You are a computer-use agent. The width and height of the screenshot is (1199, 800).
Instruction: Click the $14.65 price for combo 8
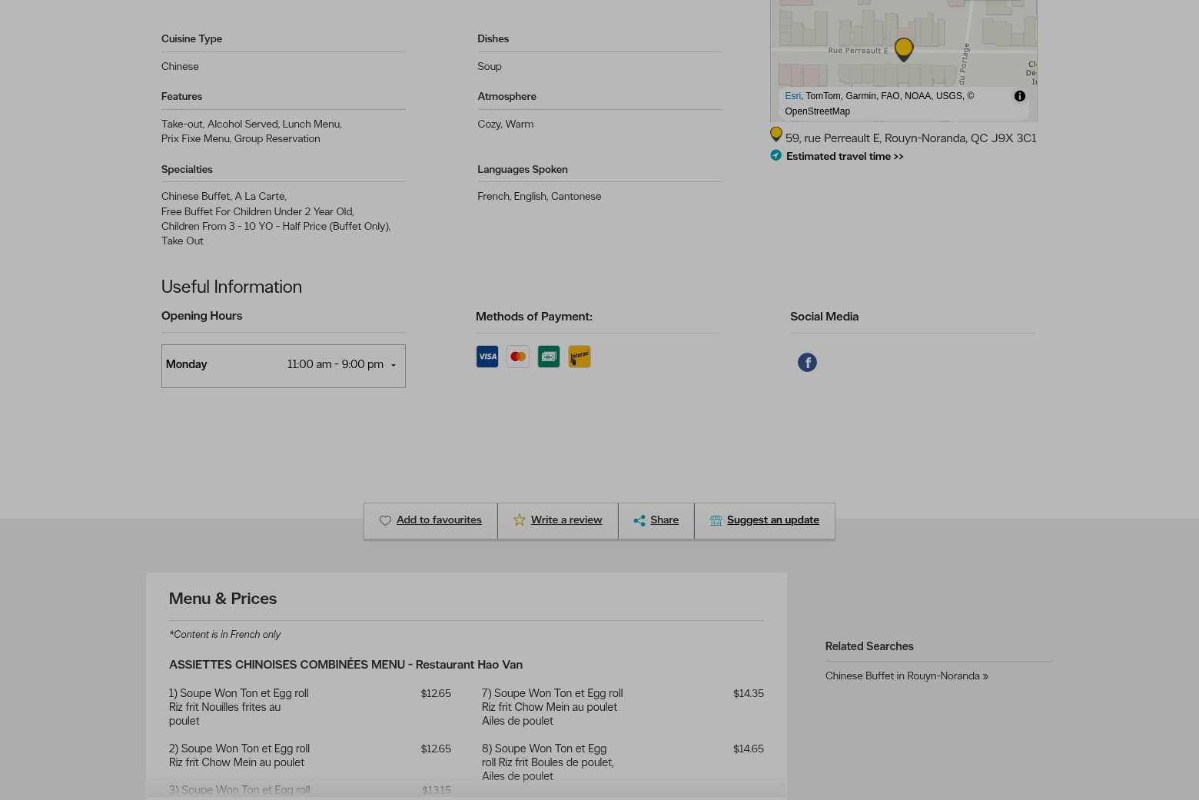point(749,749)
